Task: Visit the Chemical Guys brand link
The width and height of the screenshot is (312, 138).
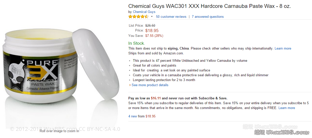Action: coord(144,12)
